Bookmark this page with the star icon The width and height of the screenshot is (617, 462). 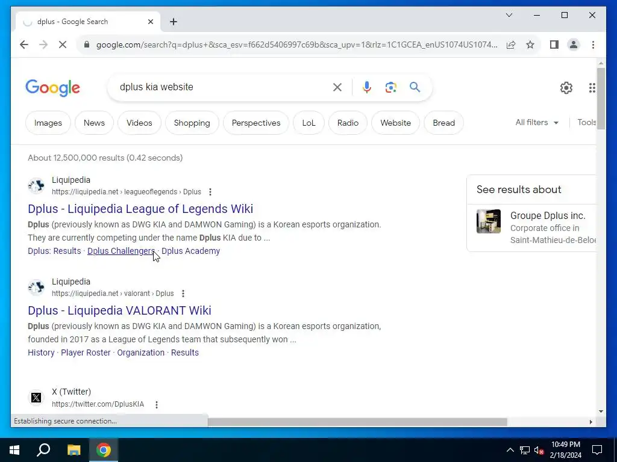pos(530,45)
